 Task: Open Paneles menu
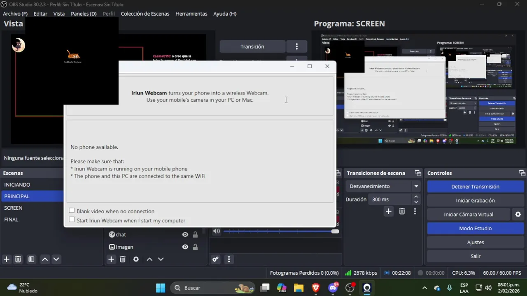tap(84, 14)
